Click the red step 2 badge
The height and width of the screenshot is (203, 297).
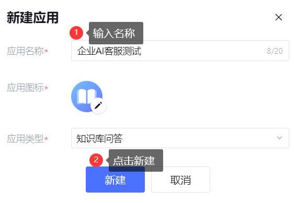click(x=96, y=160)
